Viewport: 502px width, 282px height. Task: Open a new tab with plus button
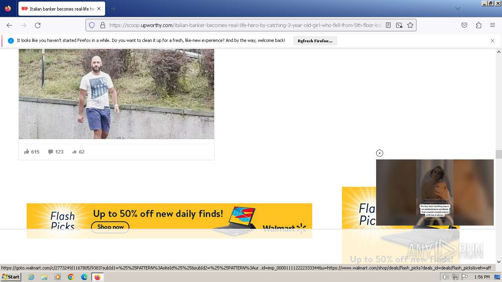point(113,9)
